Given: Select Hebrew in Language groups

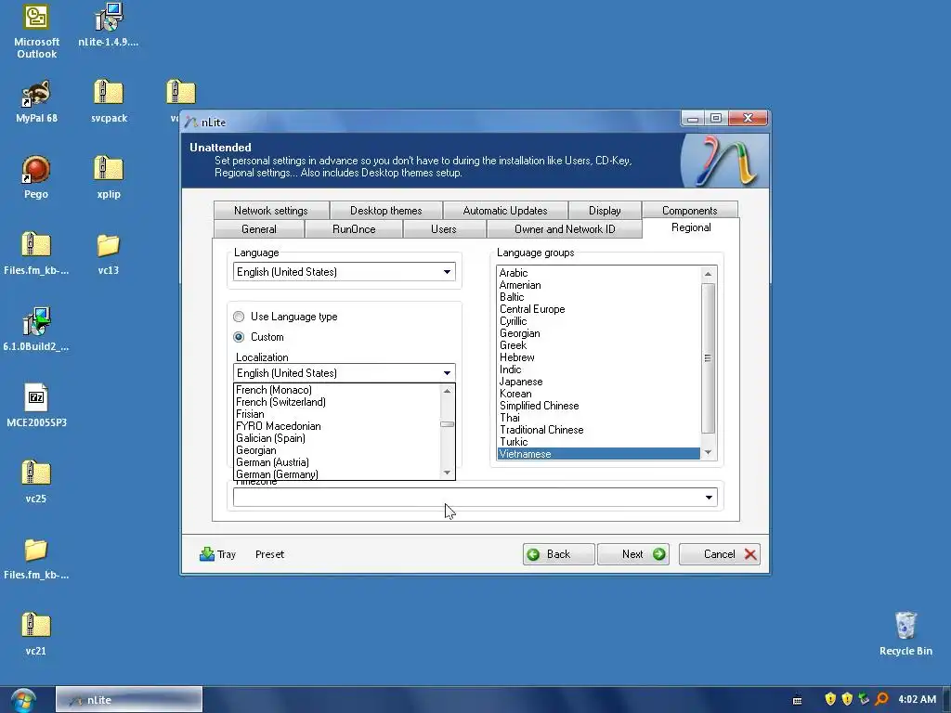Looking at the screenshot, I should pos(599,357).
